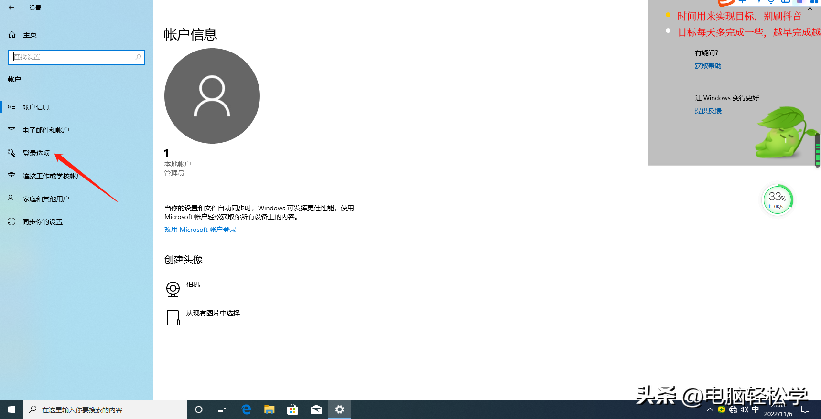Viewport: 821px width, 419px height.
Task: Click the 获取帮助 link
Action: coord(708,66)
